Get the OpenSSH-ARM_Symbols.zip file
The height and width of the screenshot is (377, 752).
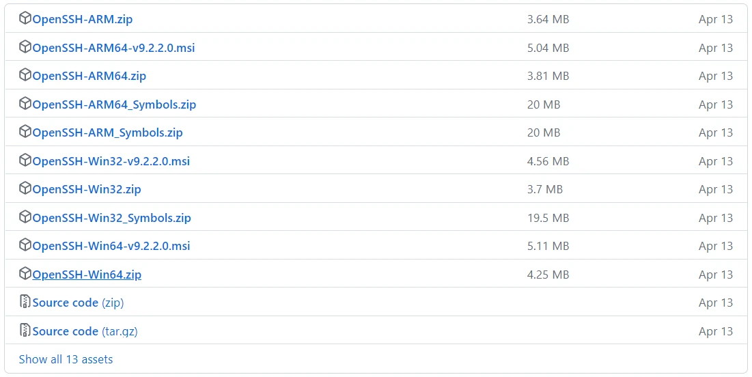pyautogui.click(x=108, y=132)
